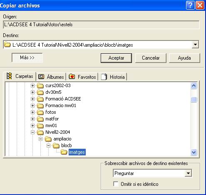206x195 pixels.
Task: Collapse the Nivell2-2004 folder node
Action: click(32, 132)
